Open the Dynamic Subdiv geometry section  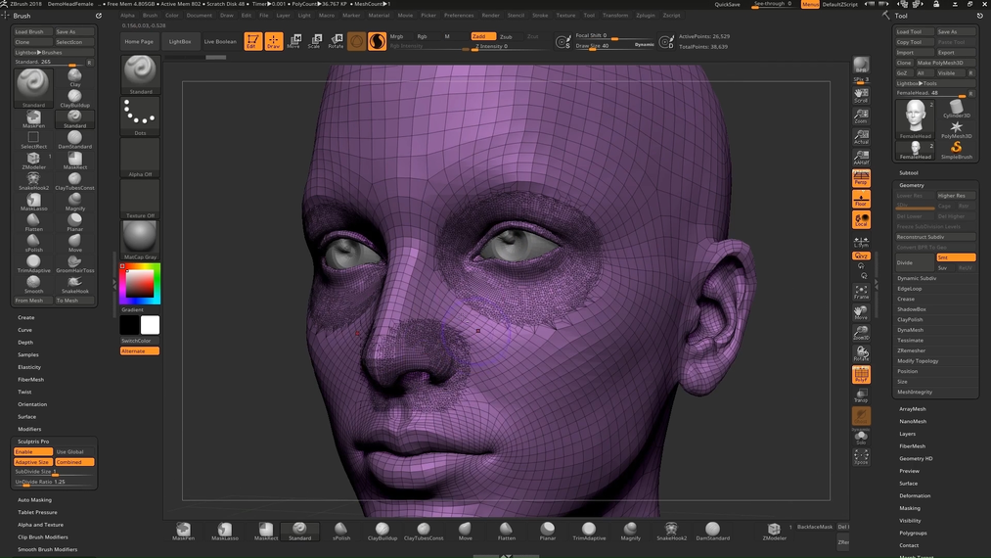[x=917, y=278]
